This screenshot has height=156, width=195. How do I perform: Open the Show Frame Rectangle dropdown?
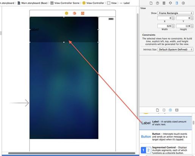[175, 13]
